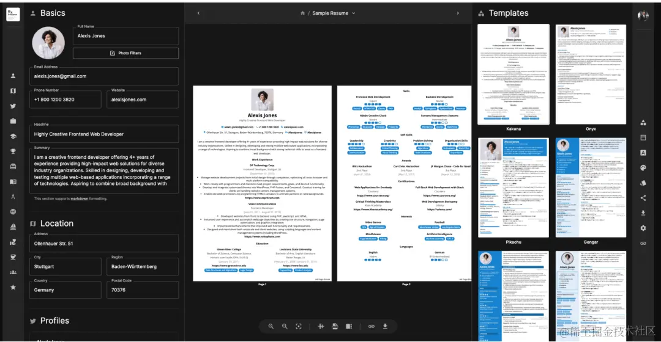
Task: Click the Email Address field
Action: point(104,76)
